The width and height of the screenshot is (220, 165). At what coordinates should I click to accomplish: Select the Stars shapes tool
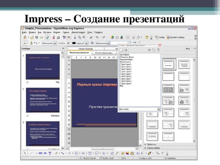click(x=103, y=153)
